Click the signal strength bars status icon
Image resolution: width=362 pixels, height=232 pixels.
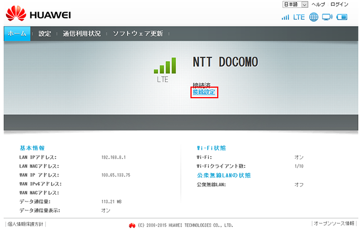click(x=285, y=17)
